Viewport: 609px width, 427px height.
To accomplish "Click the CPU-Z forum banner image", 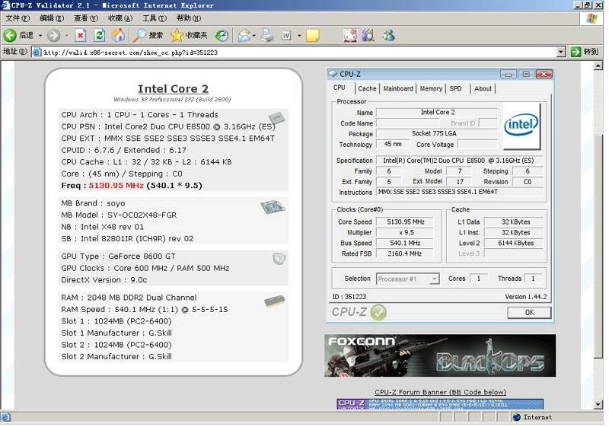I will (x=440, y=404).
